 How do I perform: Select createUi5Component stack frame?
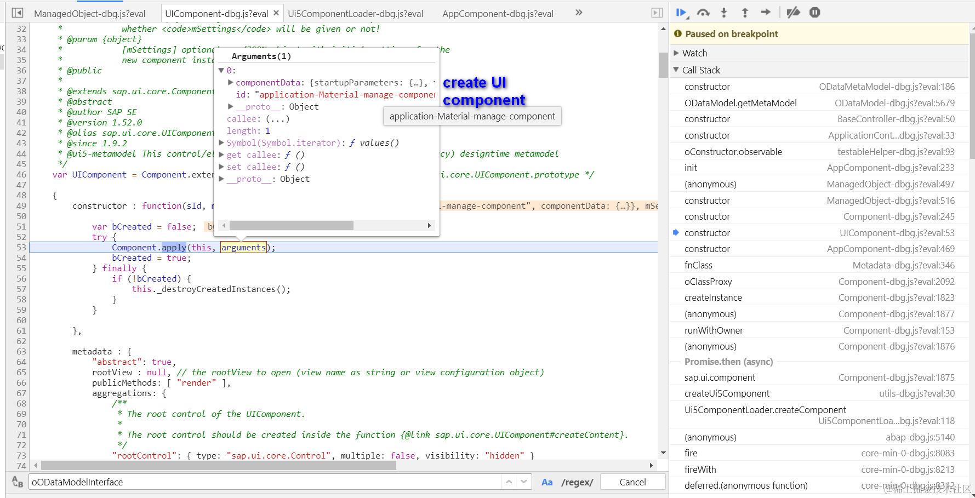tap(819, 393)
